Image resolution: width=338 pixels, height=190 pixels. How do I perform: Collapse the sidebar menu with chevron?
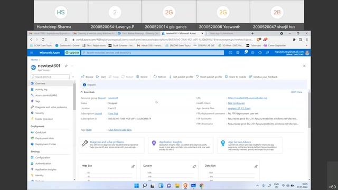73,77
